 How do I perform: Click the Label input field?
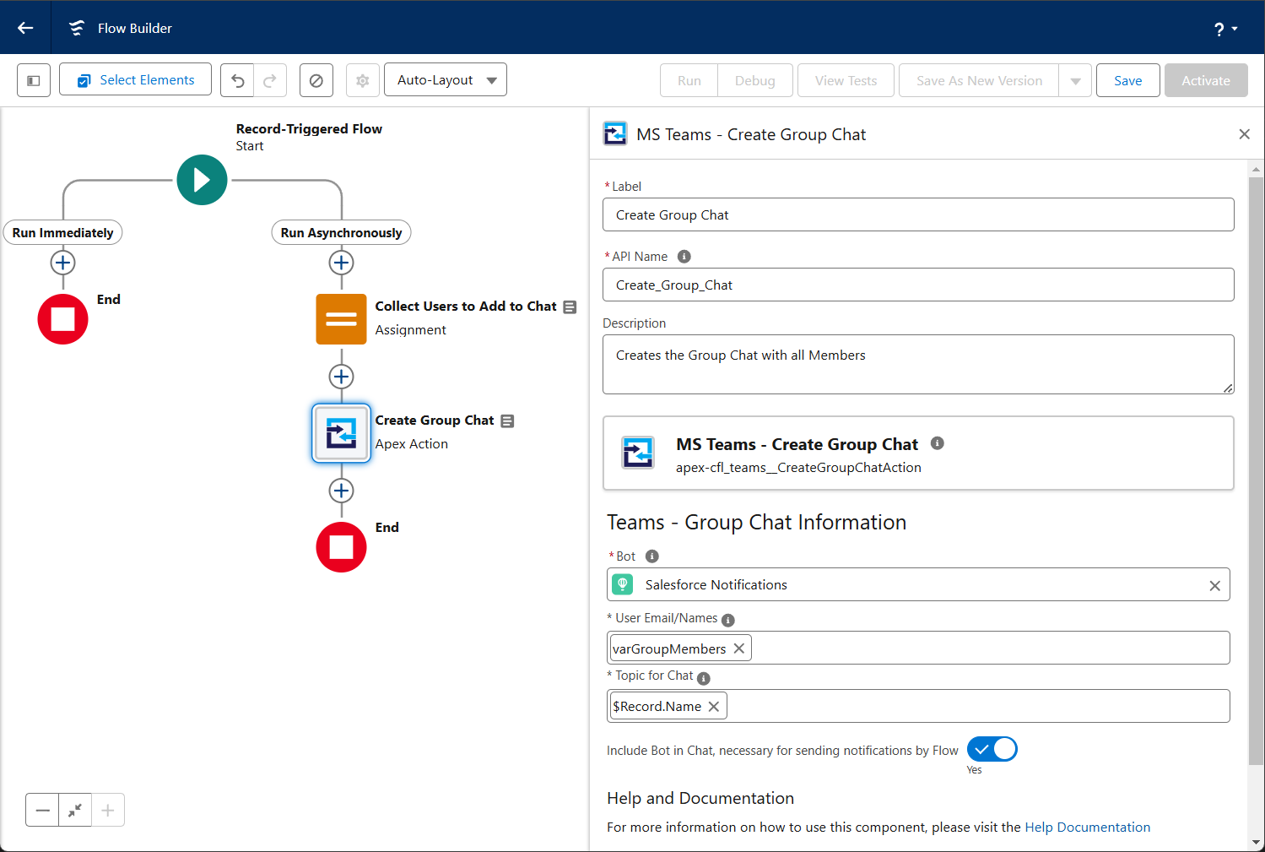click(918, 214)
